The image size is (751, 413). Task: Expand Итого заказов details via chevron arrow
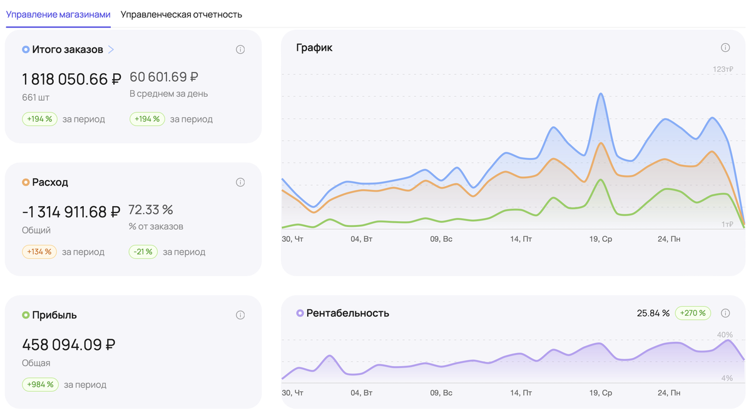(111, 49)
